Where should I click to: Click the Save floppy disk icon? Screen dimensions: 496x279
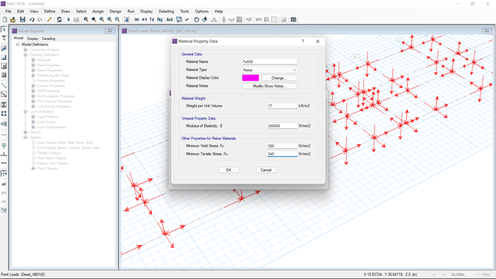pos(22,20)
